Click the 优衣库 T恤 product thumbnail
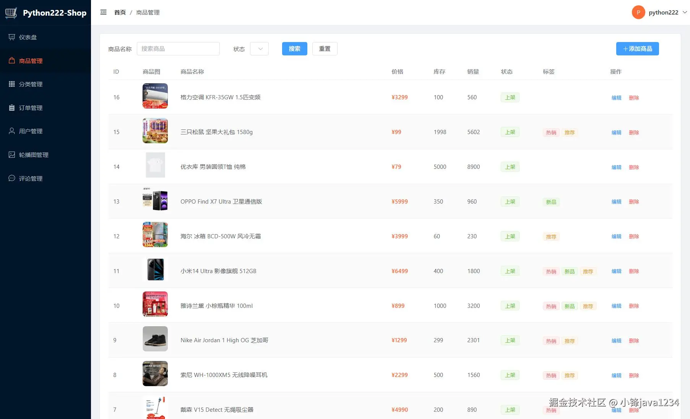The width and height of the screenshot is (690, 419). [x=155, y=165]
